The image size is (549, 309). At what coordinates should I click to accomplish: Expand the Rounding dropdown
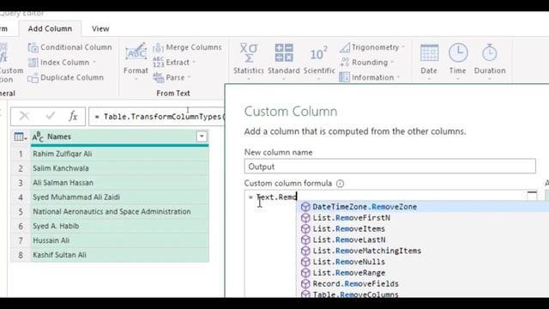click(x=392, y=63)
